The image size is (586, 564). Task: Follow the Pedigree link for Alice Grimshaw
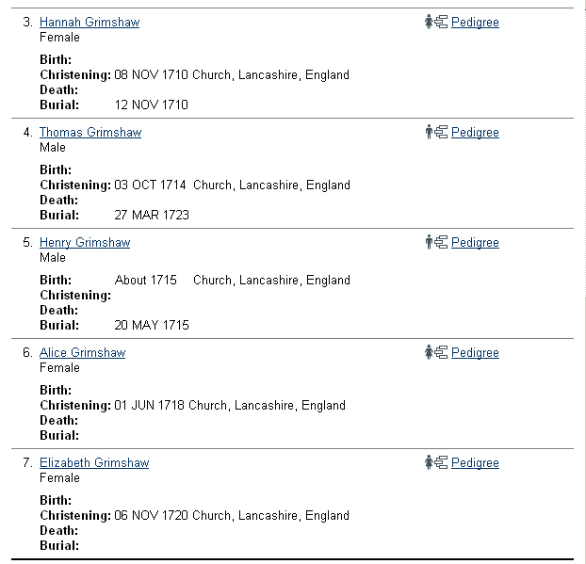click(x=475, y=352)
